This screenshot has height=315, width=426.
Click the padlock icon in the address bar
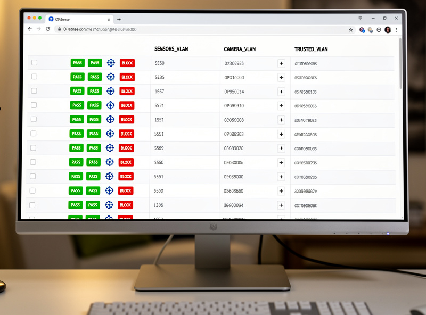click(x=59, y=29)
